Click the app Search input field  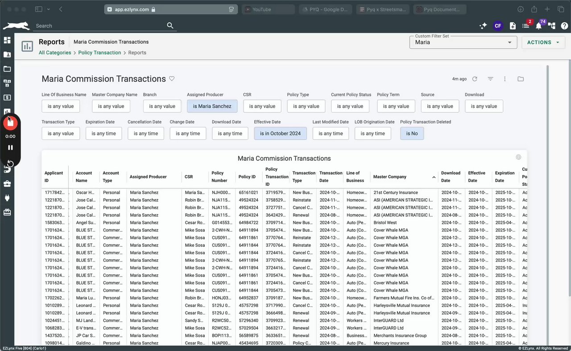pyautogui.click(x=100, y=26)
